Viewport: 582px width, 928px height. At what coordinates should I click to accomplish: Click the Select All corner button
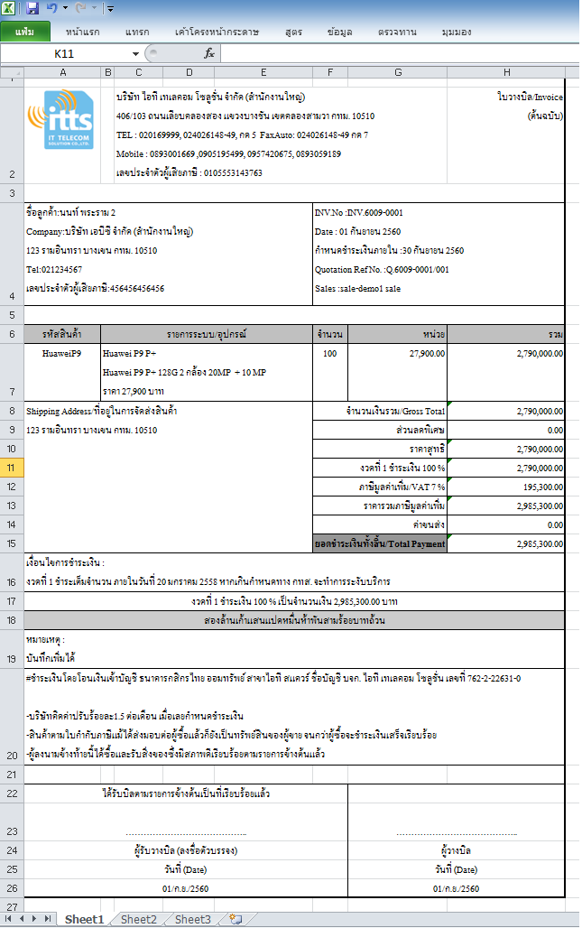(x=12, y=72)
